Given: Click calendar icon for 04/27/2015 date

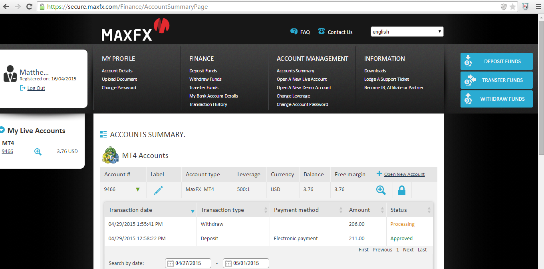Looking at the screenshot, I should click(171, 263).
